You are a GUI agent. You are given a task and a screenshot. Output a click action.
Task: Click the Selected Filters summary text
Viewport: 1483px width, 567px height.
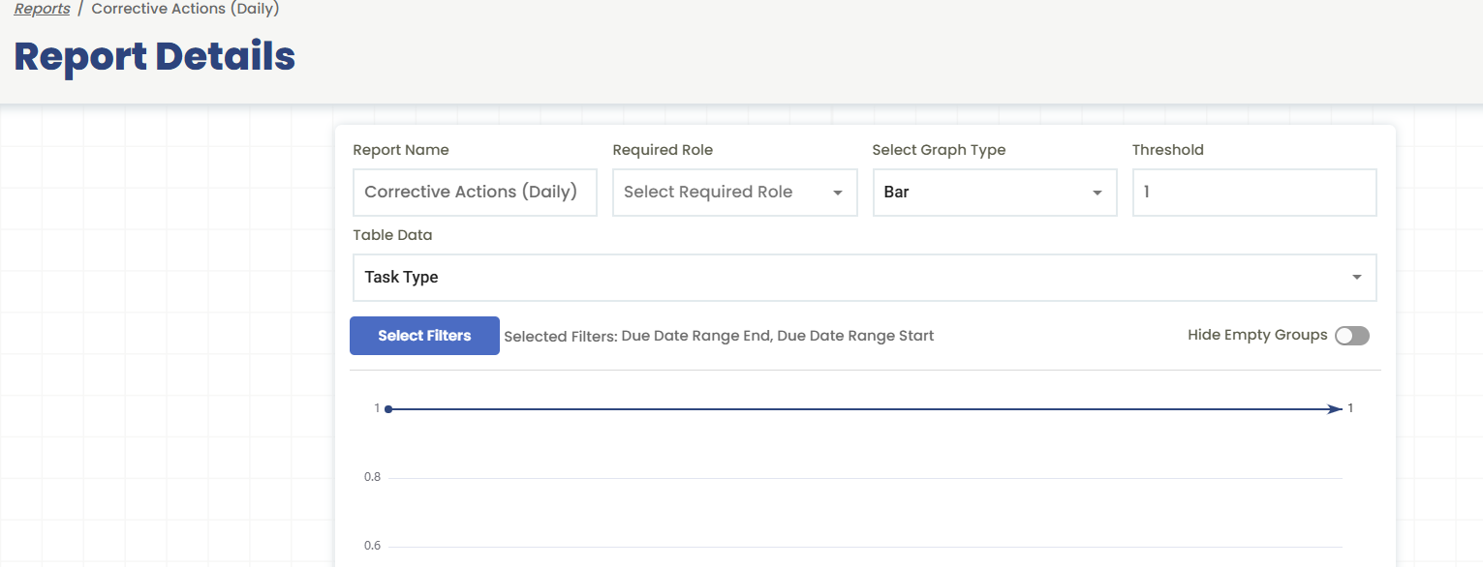[x=719, y=336]
